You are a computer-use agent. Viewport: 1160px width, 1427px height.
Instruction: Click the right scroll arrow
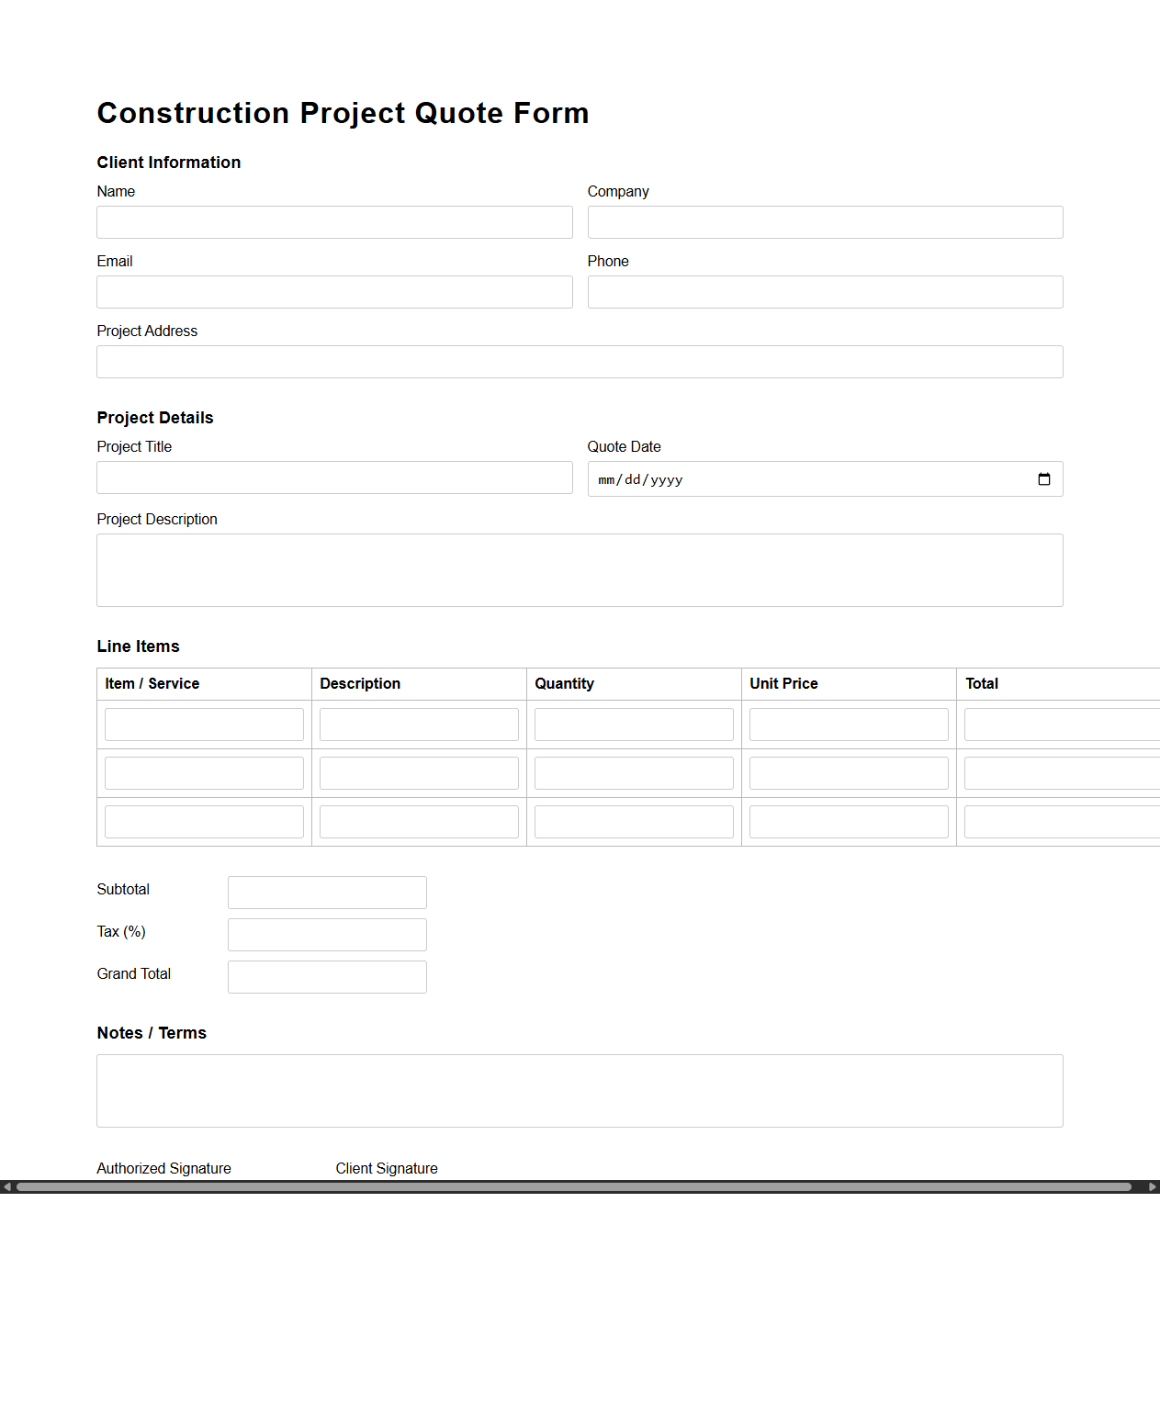[x=1154, y=1185]
